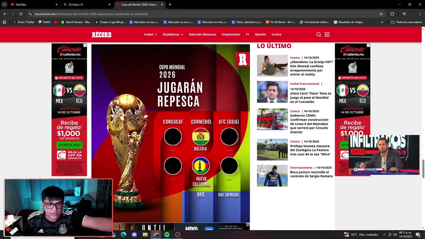This screenshot has height=239, width=425.
Task: Open Microsoft Edge from the taskbar
Action: [124, 235]
